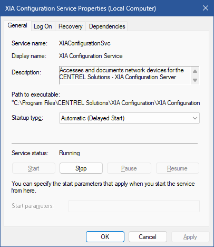Screen dimensions: 214x247
Task: Click the greyed-out Pause button
Action: pos(129,168)
